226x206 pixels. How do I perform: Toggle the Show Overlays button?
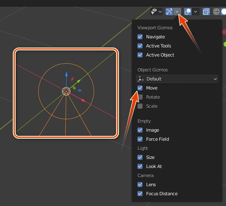[x=188, y=12]
